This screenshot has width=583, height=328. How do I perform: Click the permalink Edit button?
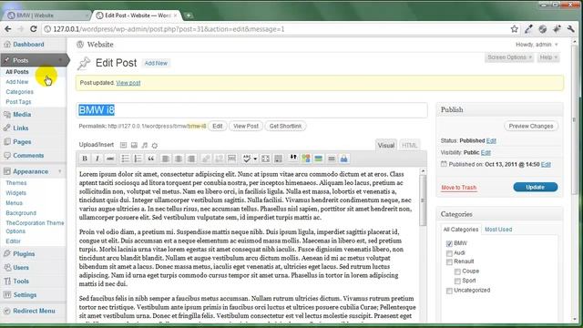(x=218, y=126)
